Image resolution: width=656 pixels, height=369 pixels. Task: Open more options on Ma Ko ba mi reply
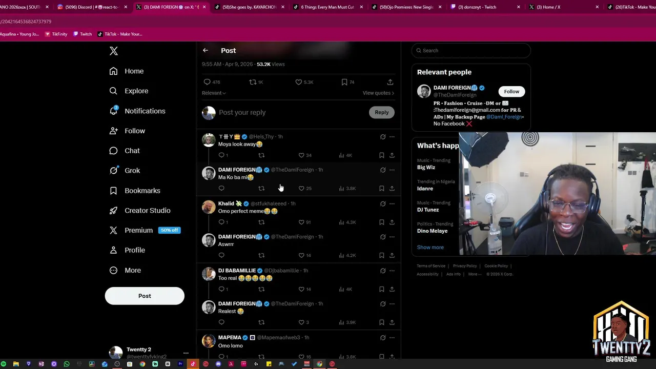[392, 170]
